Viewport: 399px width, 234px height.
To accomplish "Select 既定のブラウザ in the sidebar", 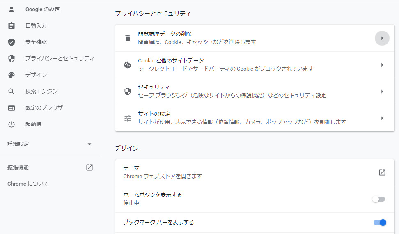I will tap(44, 108).
